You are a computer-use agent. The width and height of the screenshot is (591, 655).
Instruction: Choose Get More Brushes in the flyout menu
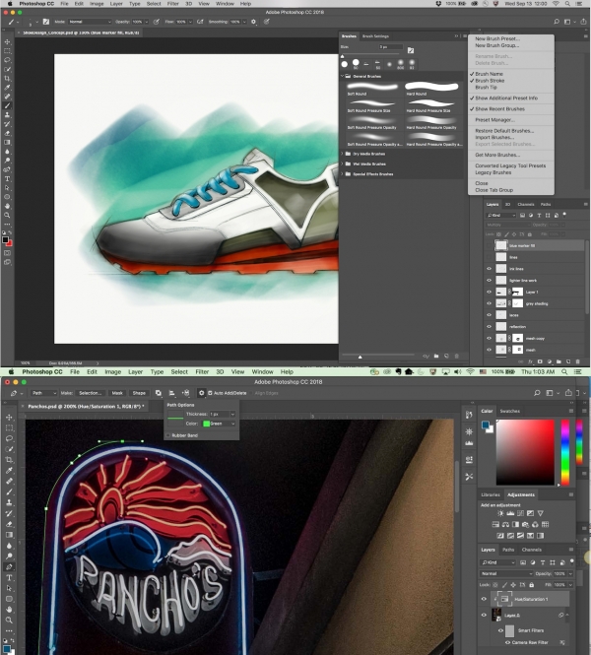[497, 155]
